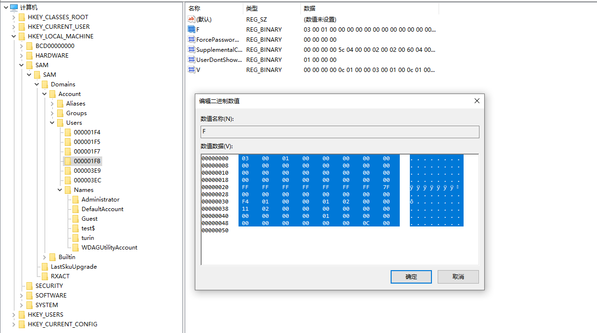
Task: Select the 000003EC key
Action: coord(87,180)
